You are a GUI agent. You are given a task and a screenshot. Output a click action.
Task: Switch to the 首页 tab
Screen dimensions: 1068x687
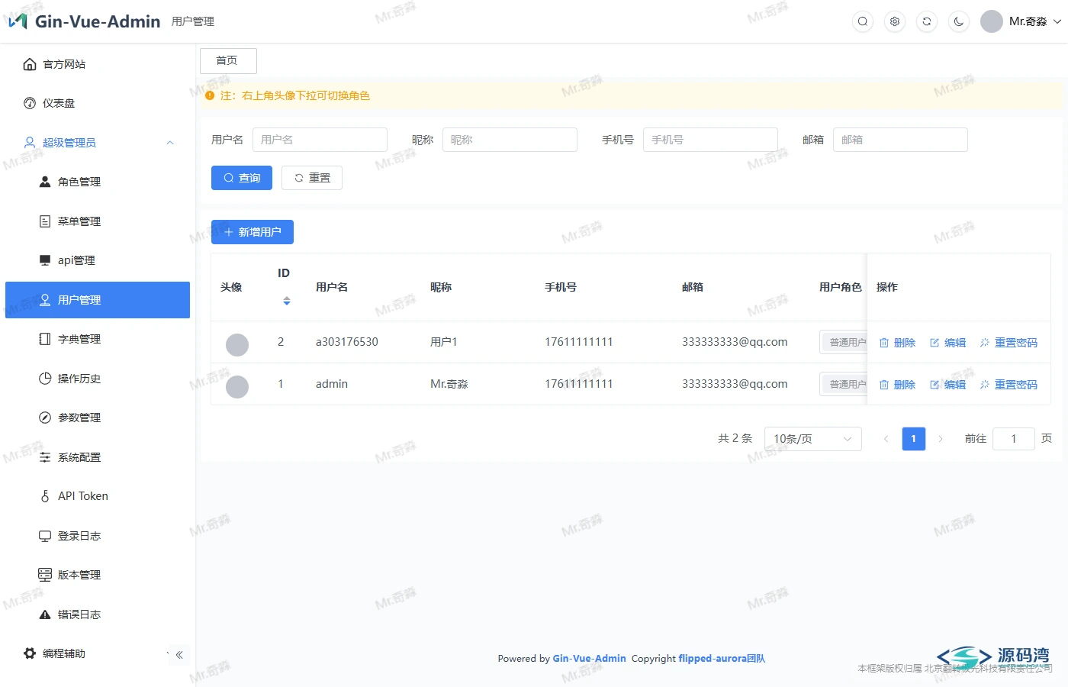click(x=228, y=61)
